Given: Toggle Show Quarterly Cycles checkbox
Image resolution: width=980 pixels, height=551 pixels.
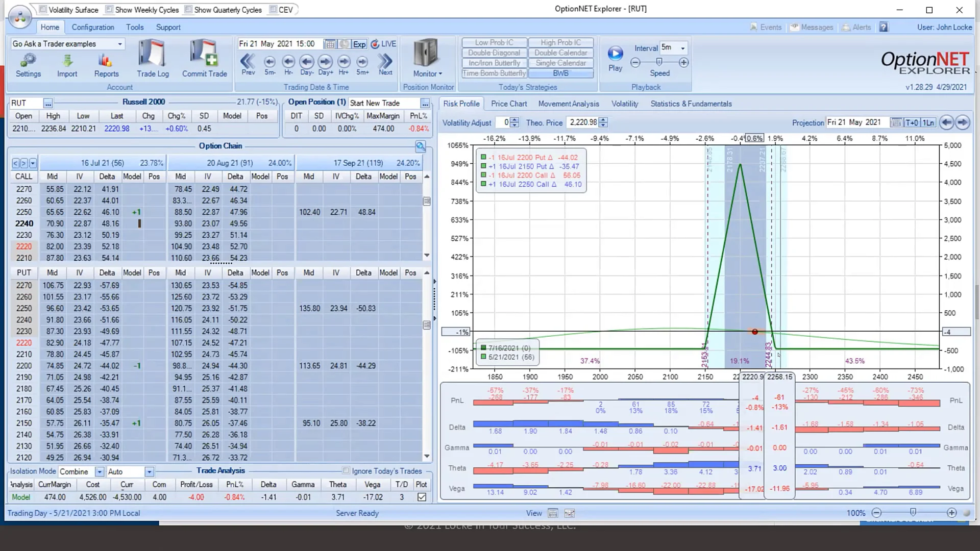Looking at the screenshot, I should click(x=188, y=10).
